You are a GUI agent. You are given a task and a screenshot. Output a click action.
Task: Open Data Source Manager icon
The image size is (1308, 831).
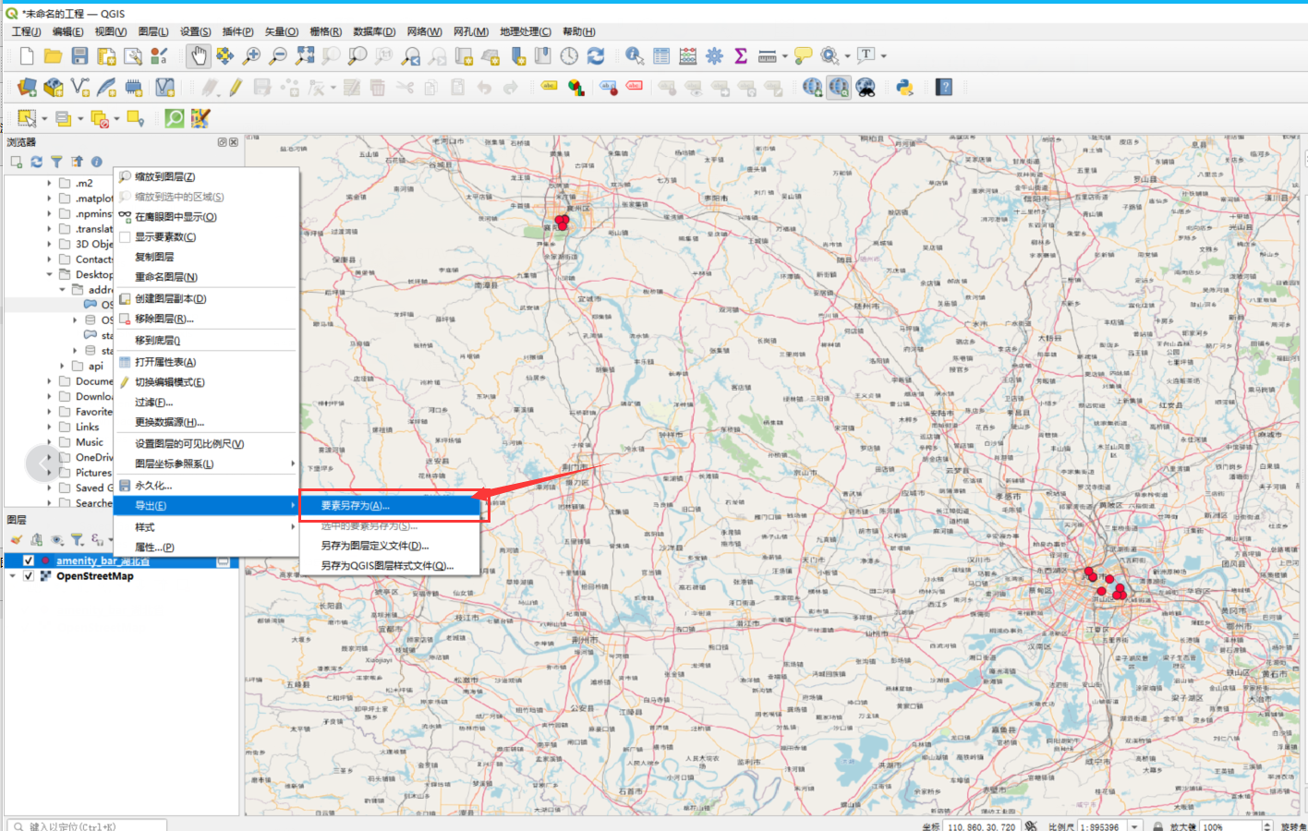pyautogui.click(x=27, y=87)
